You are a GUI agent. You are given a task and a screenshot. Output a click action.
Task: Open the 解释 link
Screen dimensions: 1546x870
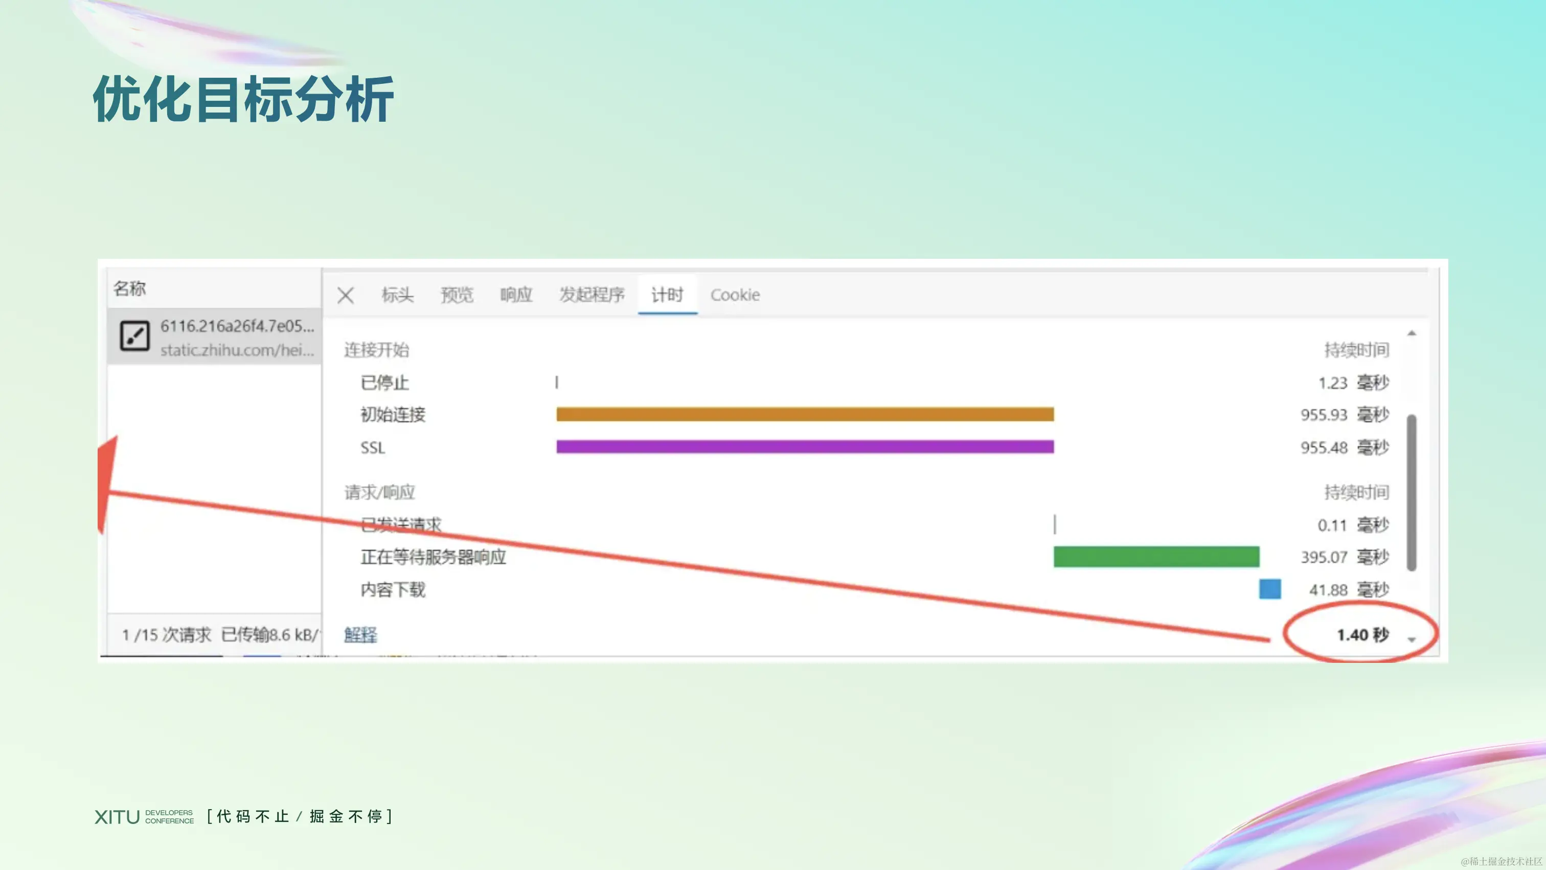(361, 635)
